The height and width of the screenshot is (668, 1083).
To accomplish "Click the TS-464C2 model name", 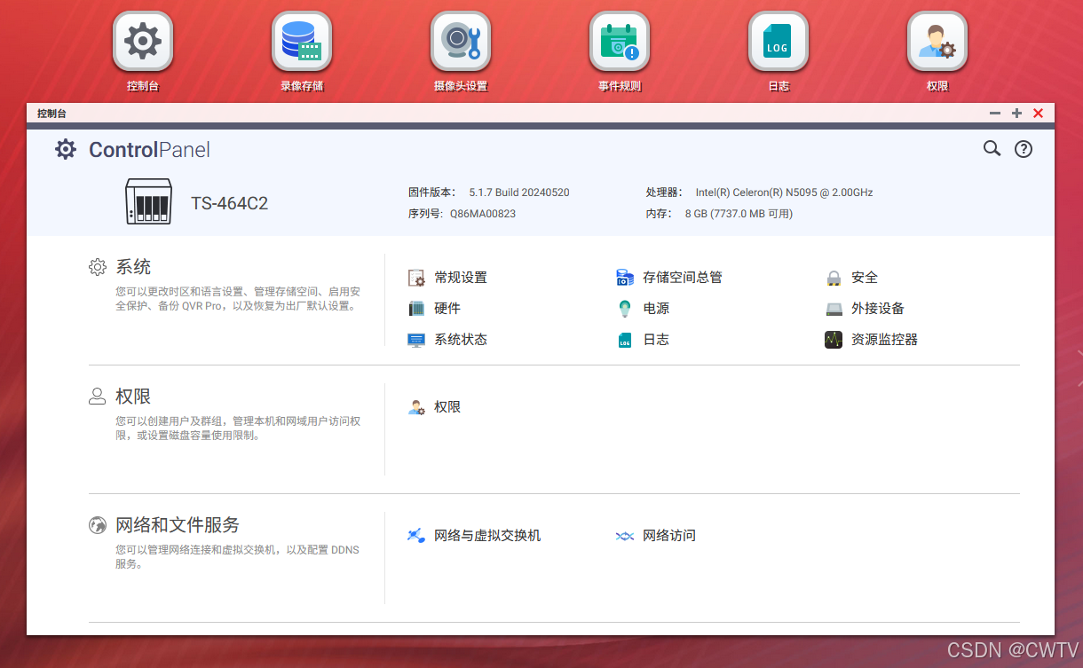I will (230, 203).
